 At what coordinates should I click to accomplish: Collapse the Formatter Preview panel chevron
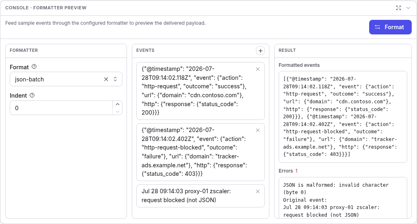(408, 8)
